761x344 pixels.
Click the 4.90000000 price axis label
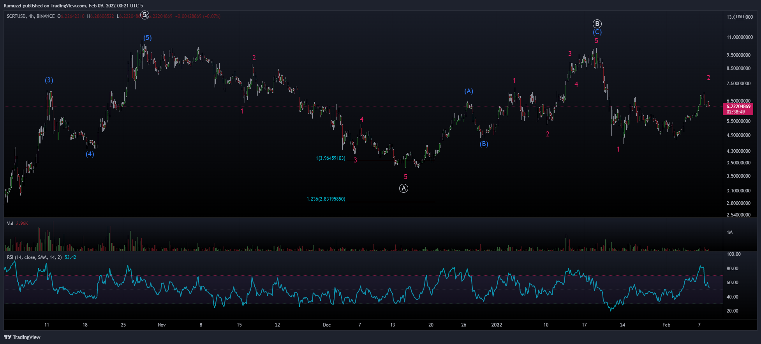point(739,135)
